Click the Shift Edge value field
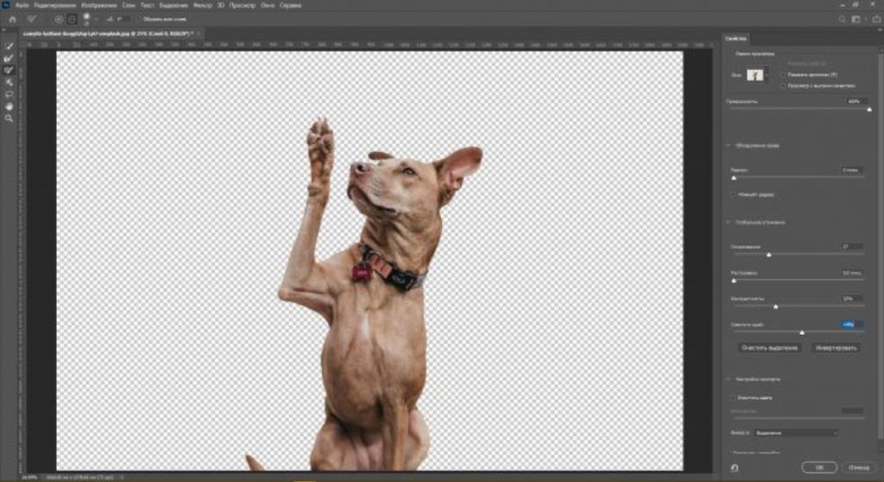The width and height of the screenshot is (884, 482). tap(853, 325)
